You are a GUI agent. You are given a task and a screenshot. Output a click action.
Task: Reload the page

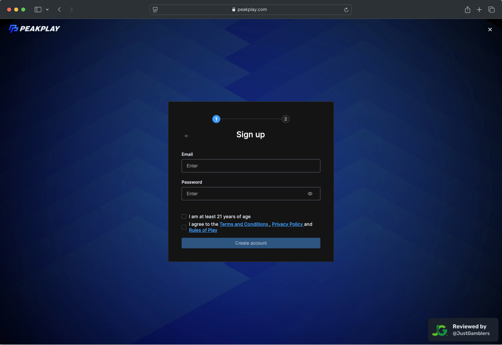(x=346, y=10)
